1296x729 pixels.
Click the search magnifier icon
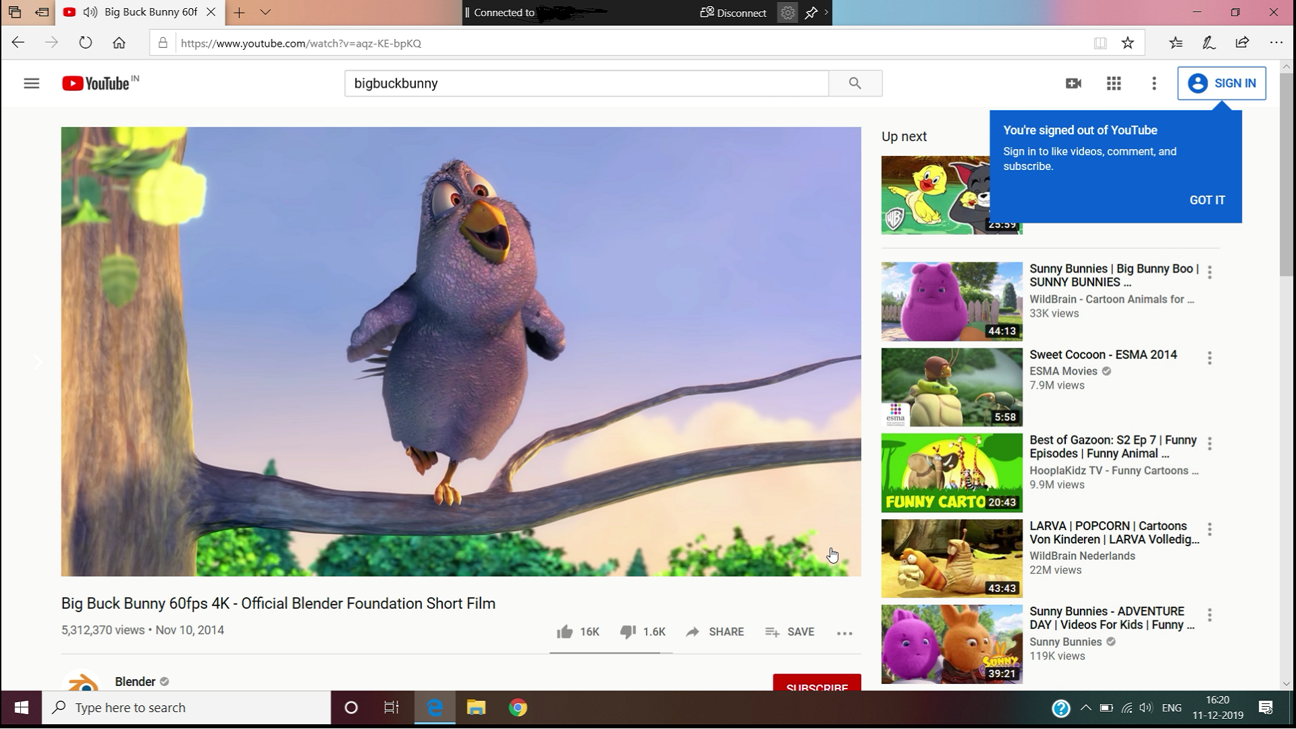pos(855,83)
